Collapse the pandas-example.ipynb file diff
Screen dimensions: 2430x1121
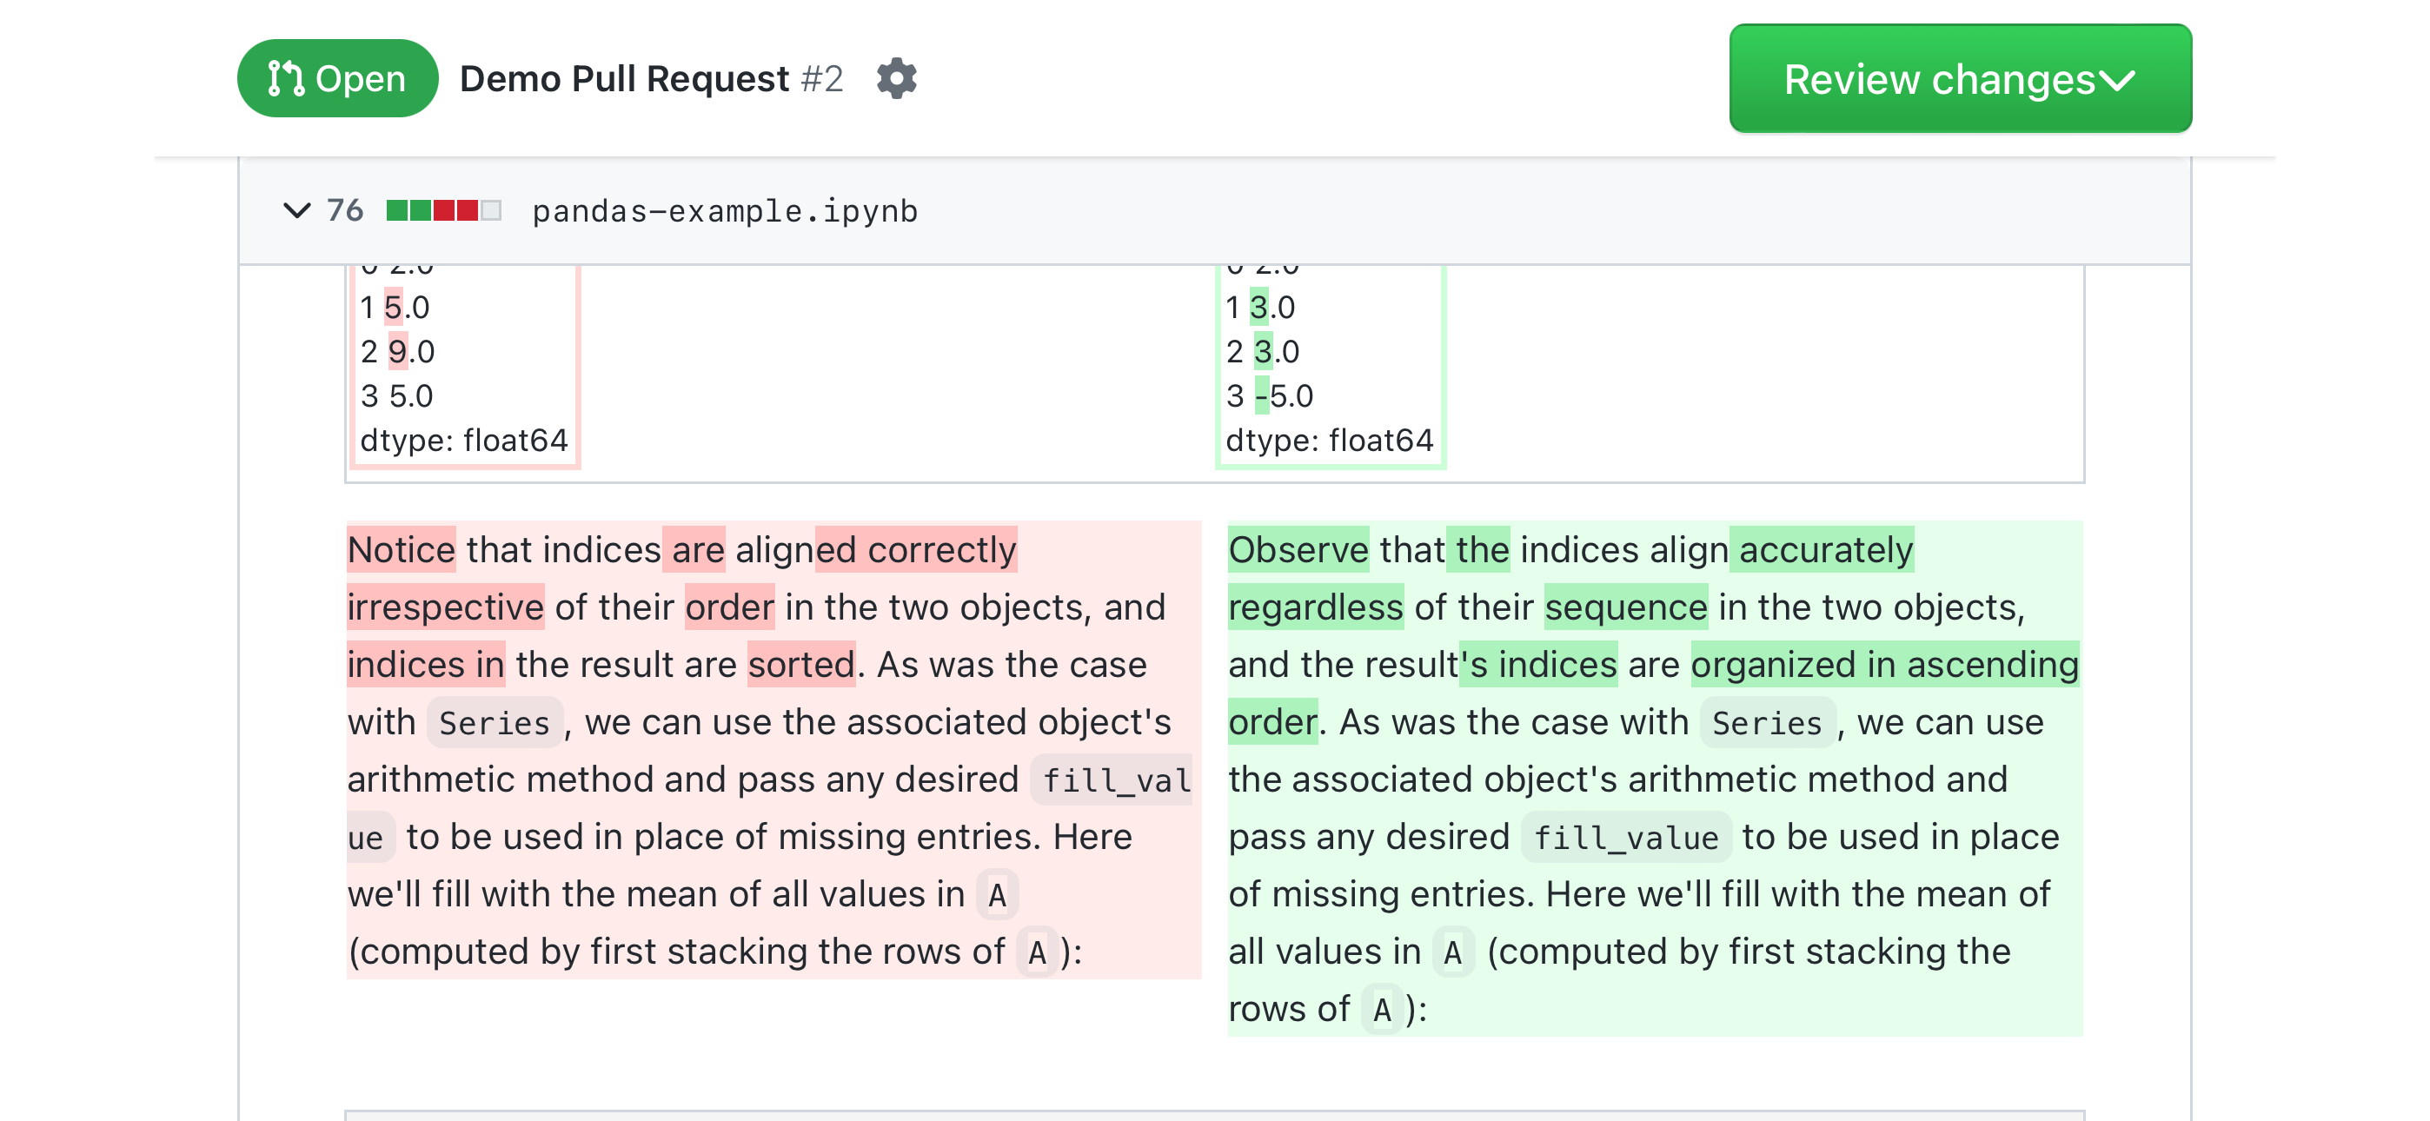click(x=296, y=210)
